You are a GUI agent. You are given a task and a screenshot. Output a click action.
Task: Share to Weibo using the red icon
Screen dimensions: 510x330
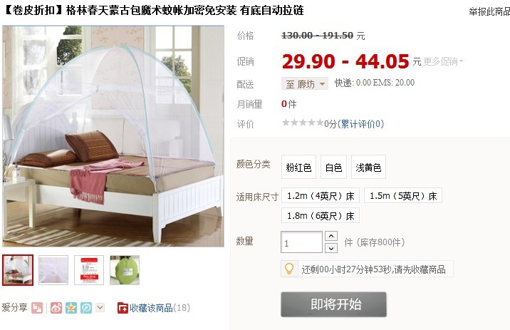[56, 308]
